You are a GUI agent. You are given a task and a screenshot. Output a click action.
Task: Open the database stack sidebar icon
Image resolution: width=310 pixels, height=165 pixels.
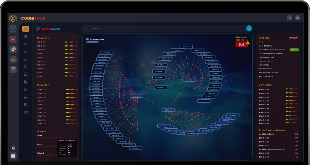[x=26, y=67]
